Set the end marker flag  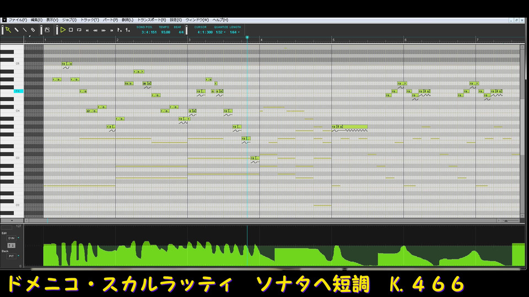127,30
